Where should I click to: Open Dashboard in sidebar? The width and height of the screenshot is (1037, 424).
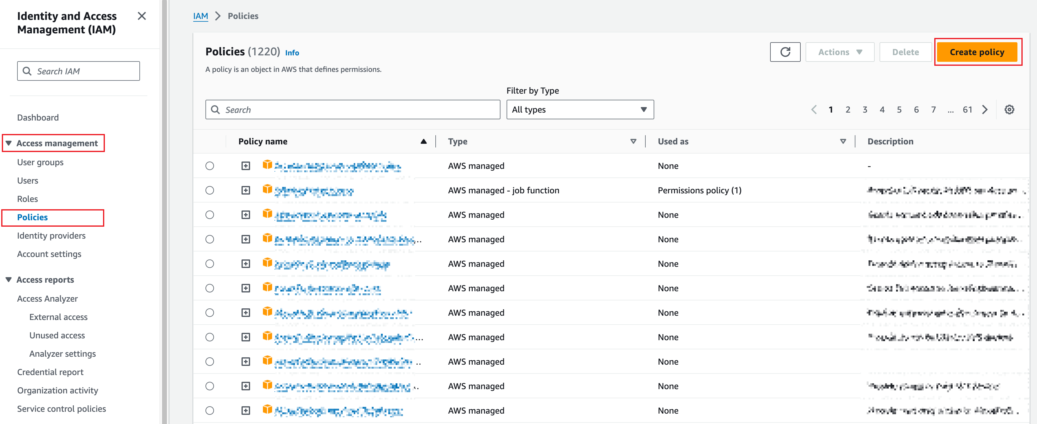click(38, 117)
